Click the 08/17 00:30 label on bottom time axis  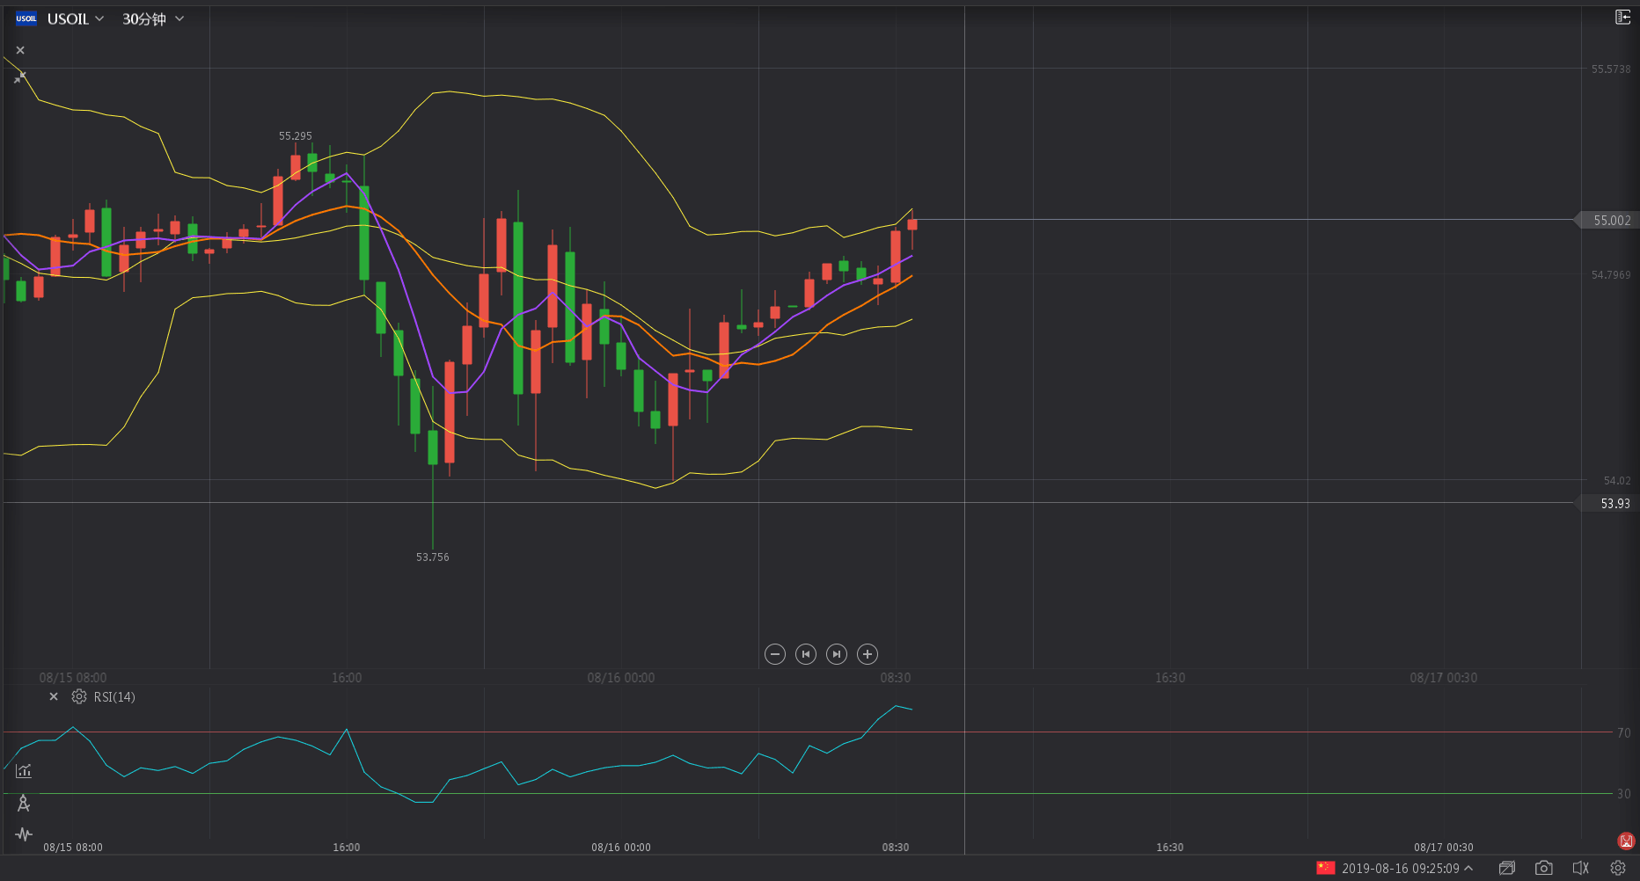point(1444,848)
